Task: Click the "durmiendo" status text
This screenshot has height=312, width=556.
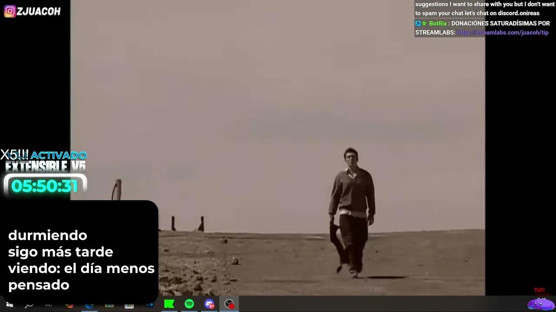Action: click(48, 235)
